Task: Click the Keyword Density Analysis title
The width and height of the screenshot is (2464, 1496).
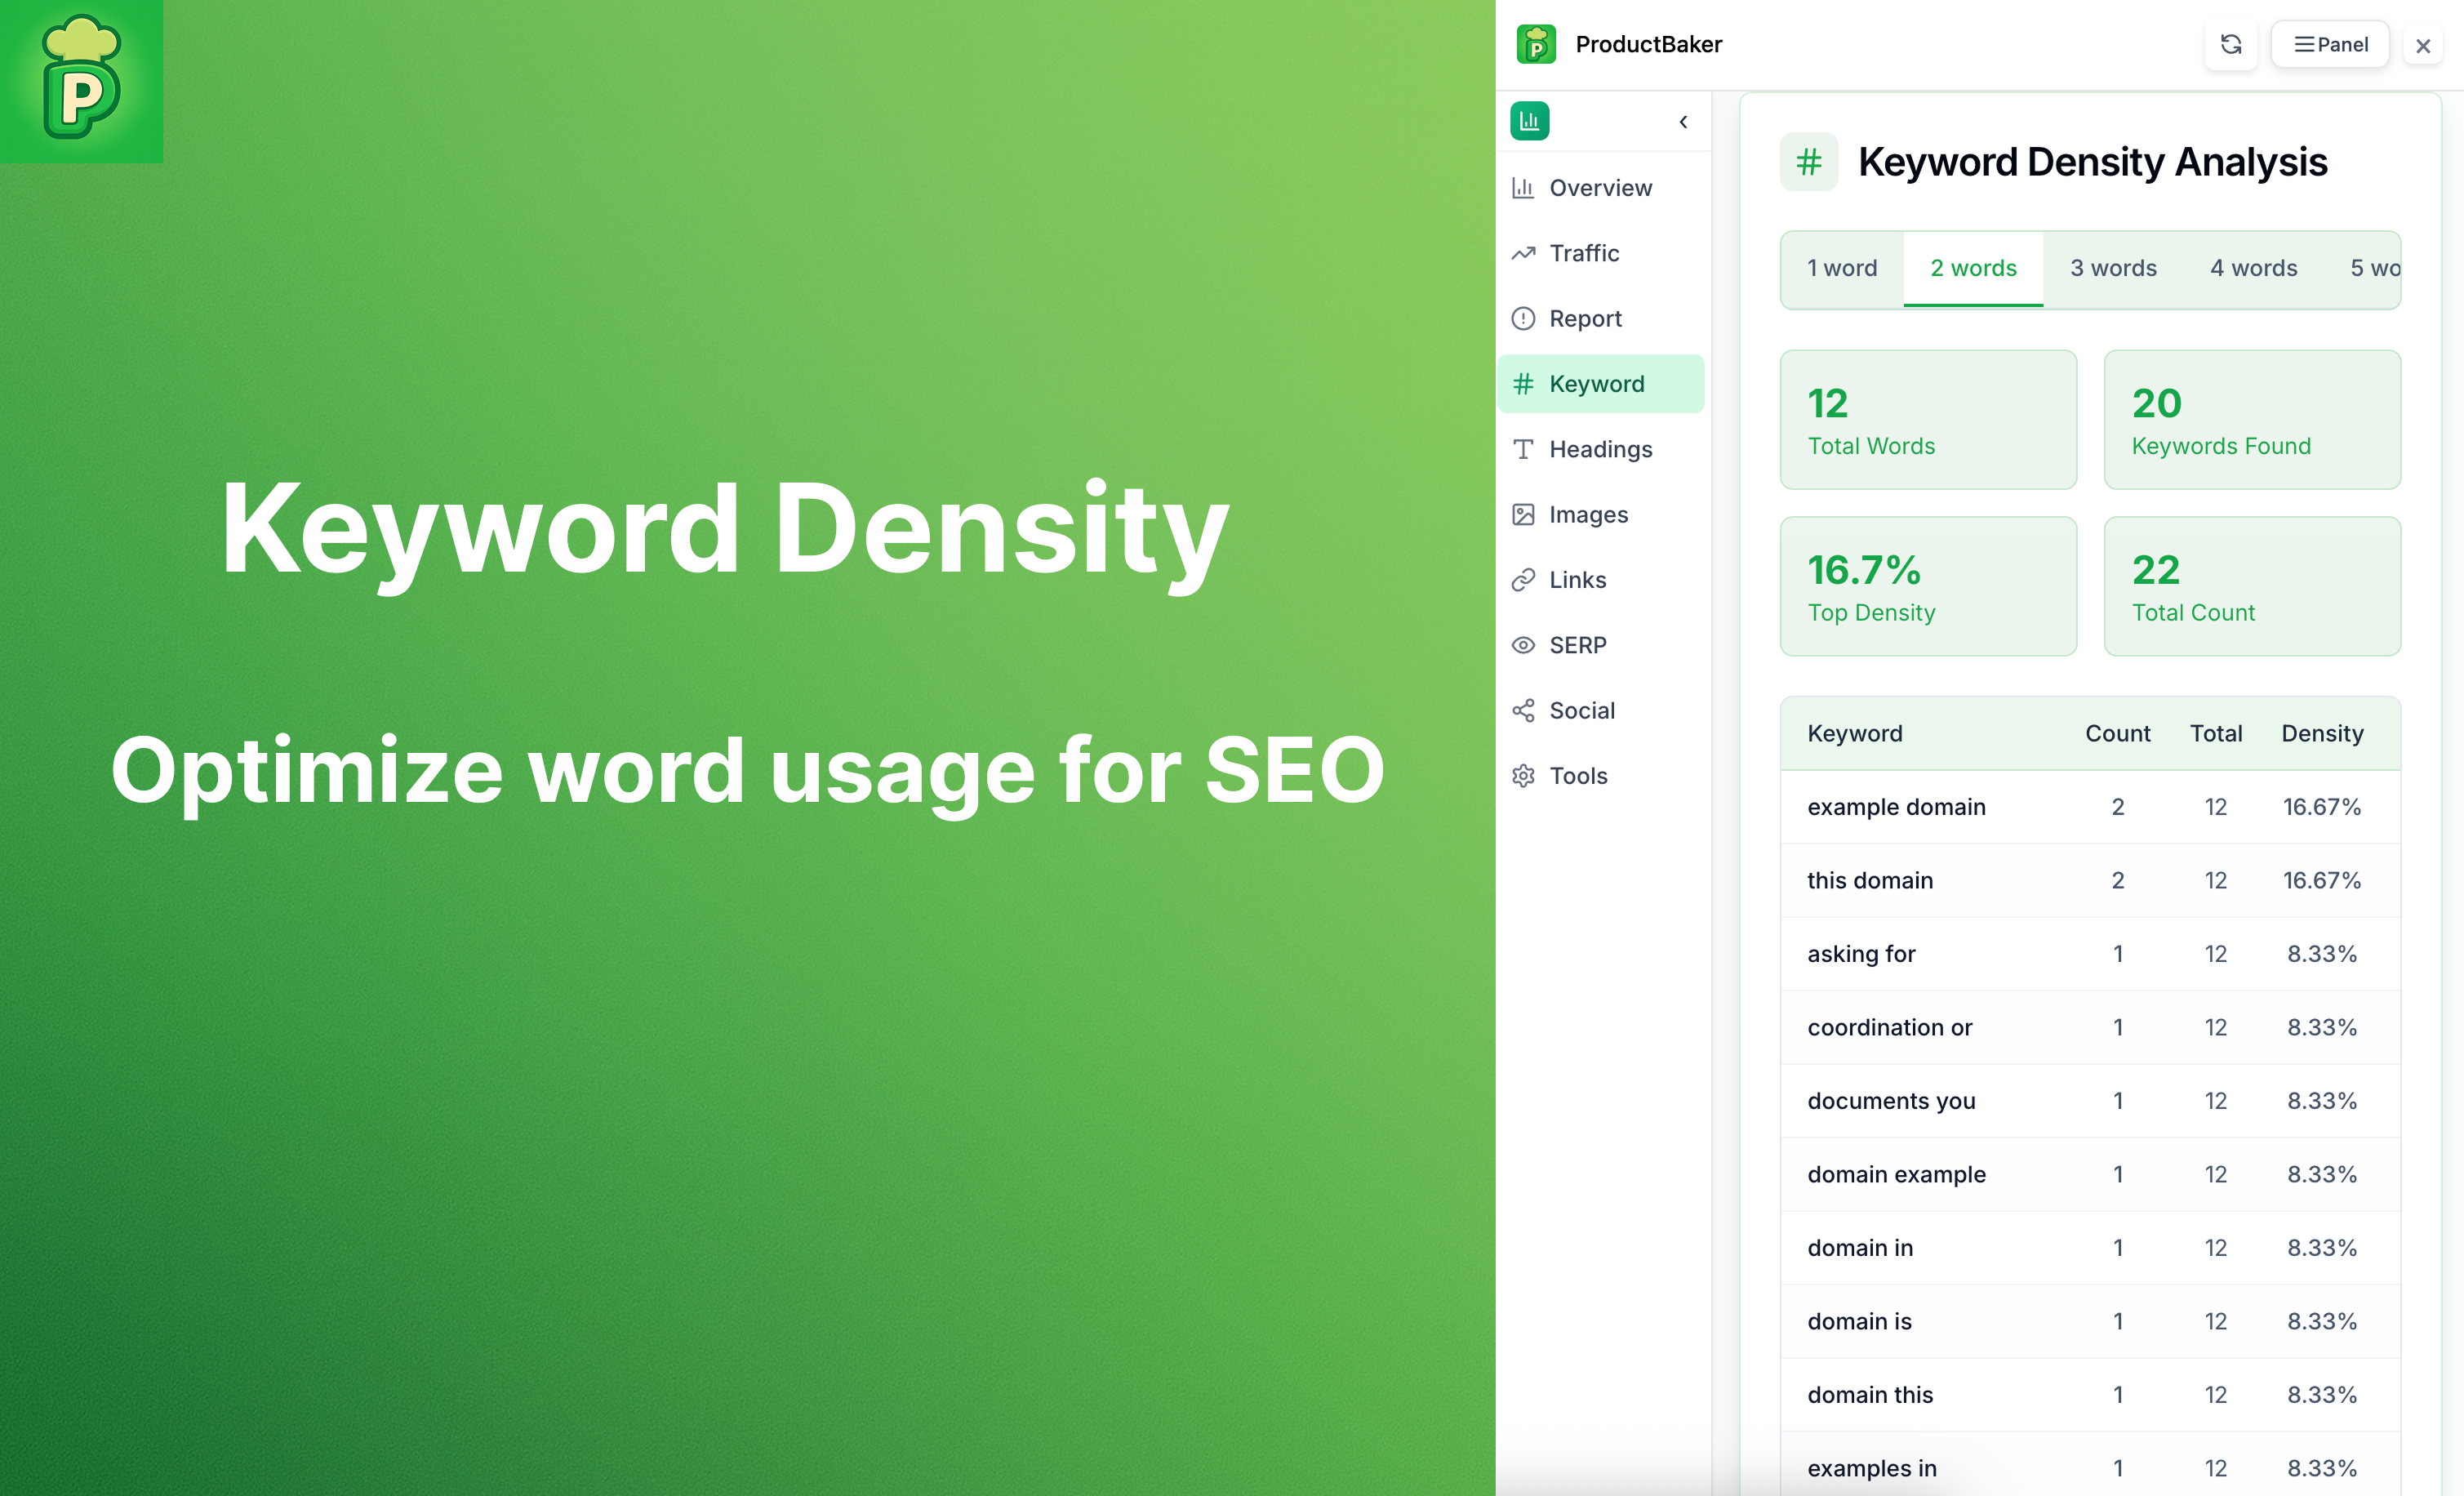Action: tap(2092, 162)
